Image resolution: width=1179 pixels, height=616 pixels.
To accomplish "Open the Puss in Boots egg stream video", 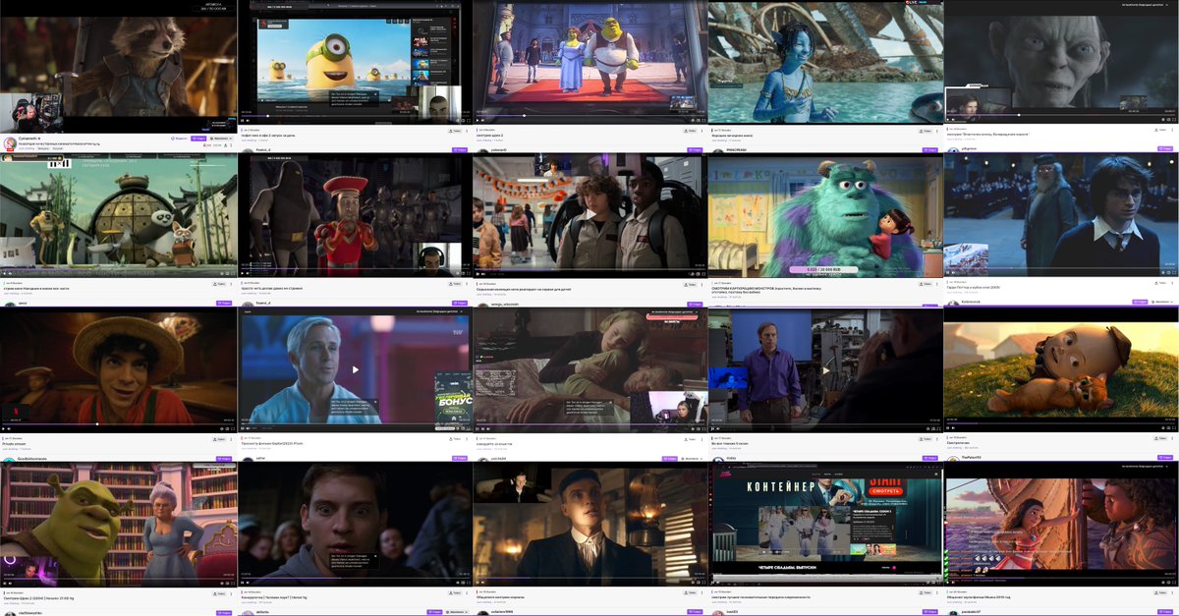I will [x=1061, y=369].
